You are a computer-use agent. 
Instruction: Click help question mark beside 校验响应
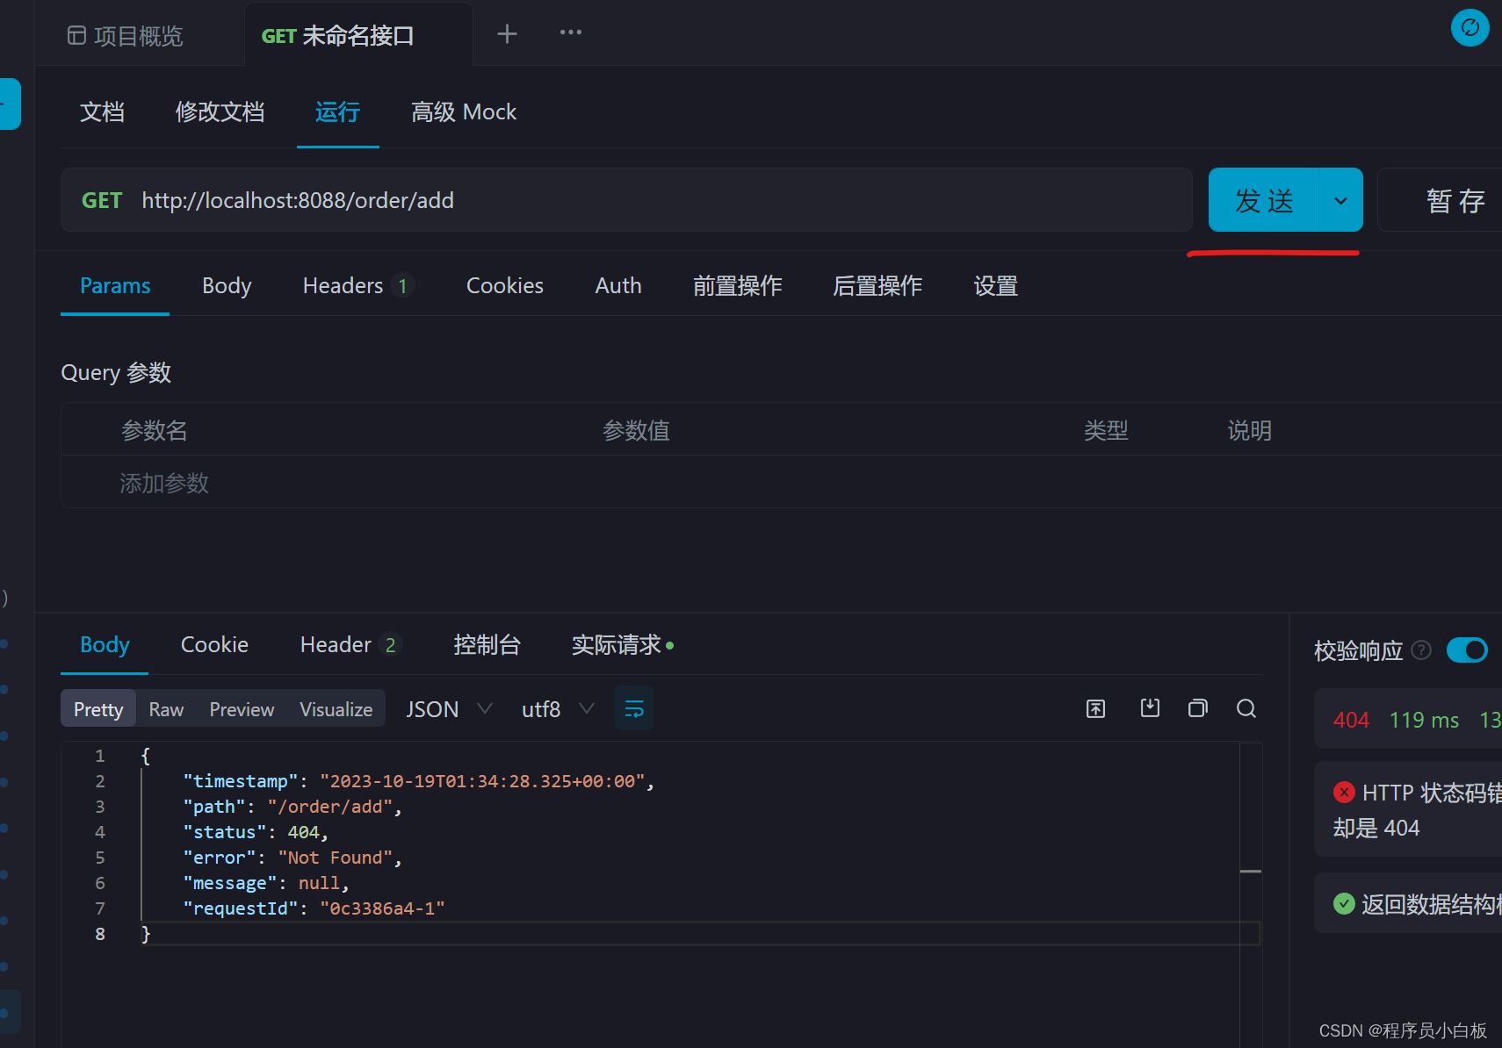pos(1421,650)
